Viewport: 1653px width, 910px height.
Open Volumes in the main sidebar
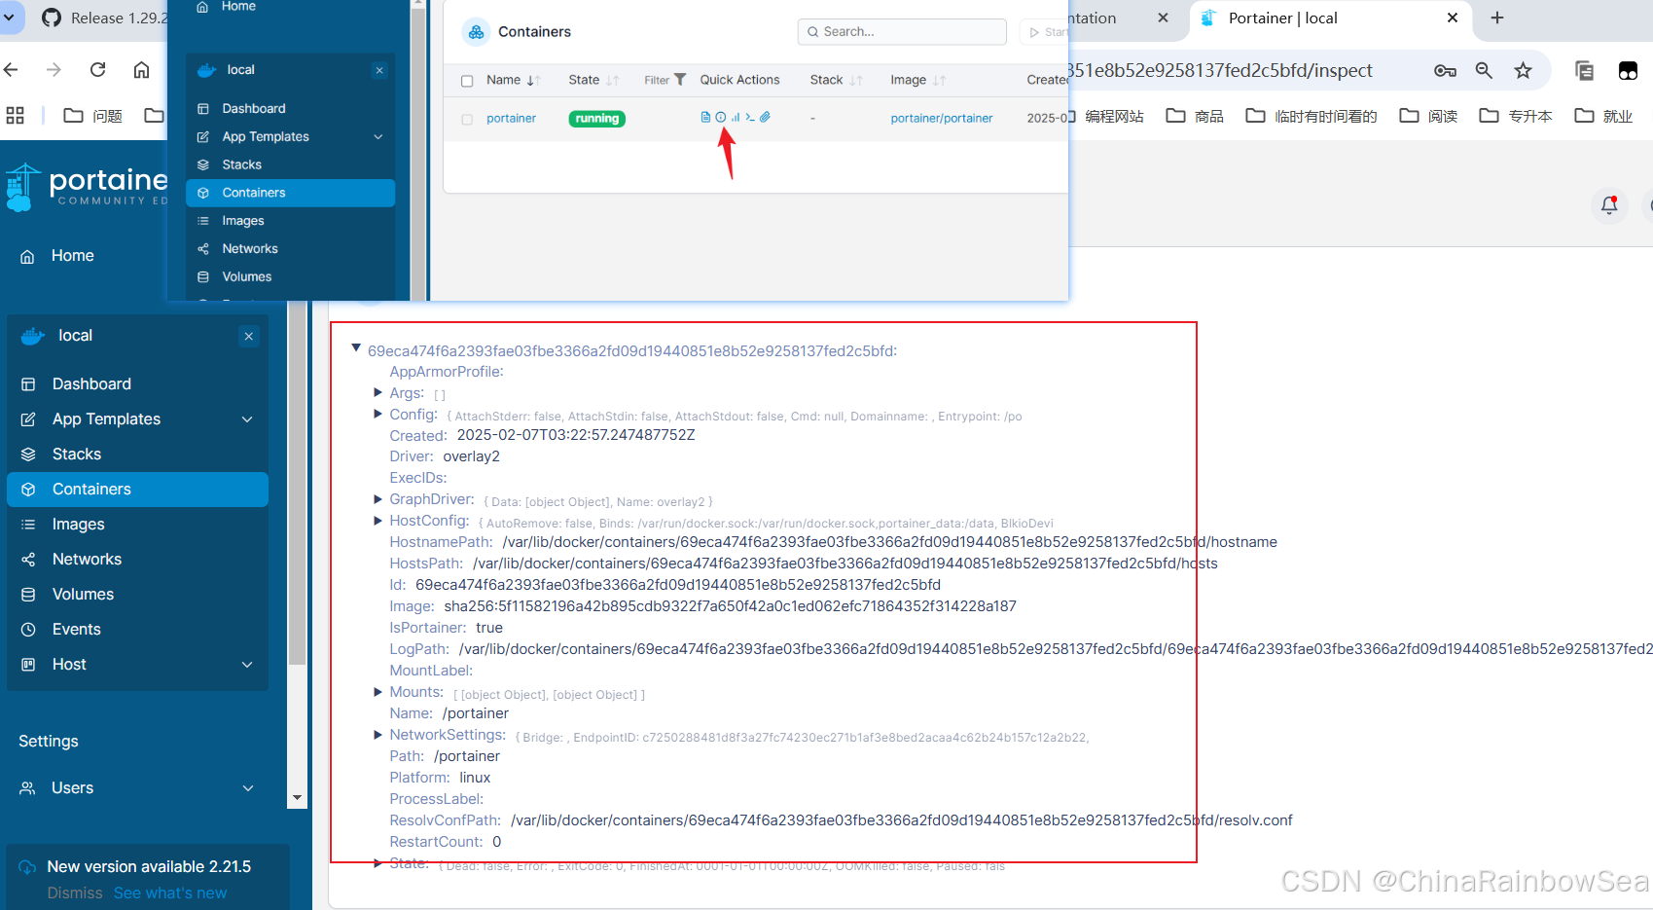(137, 595)
